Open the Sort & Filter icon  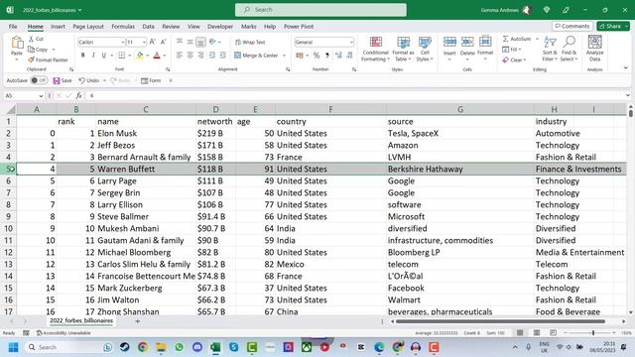tap(550, 42)
